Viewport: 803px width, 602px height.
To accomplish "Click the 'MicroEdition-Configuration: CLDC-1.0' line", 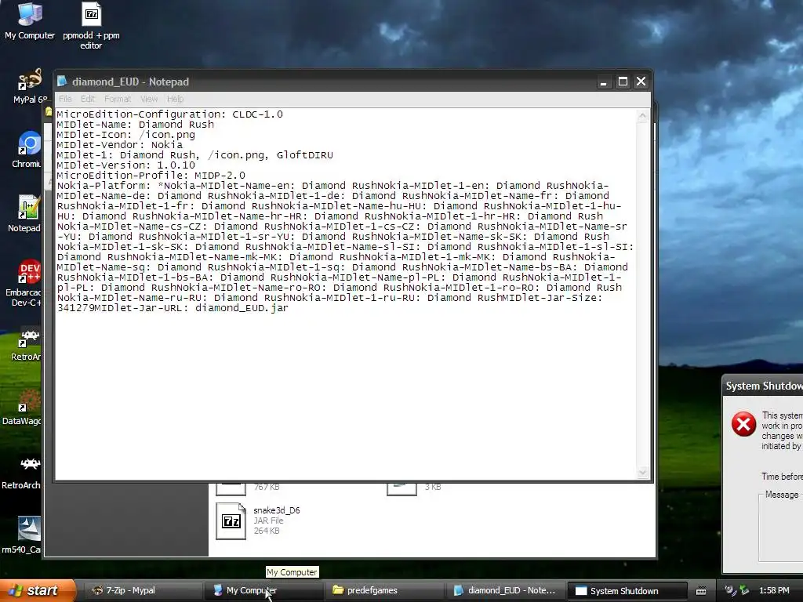I will click(169, 114).
